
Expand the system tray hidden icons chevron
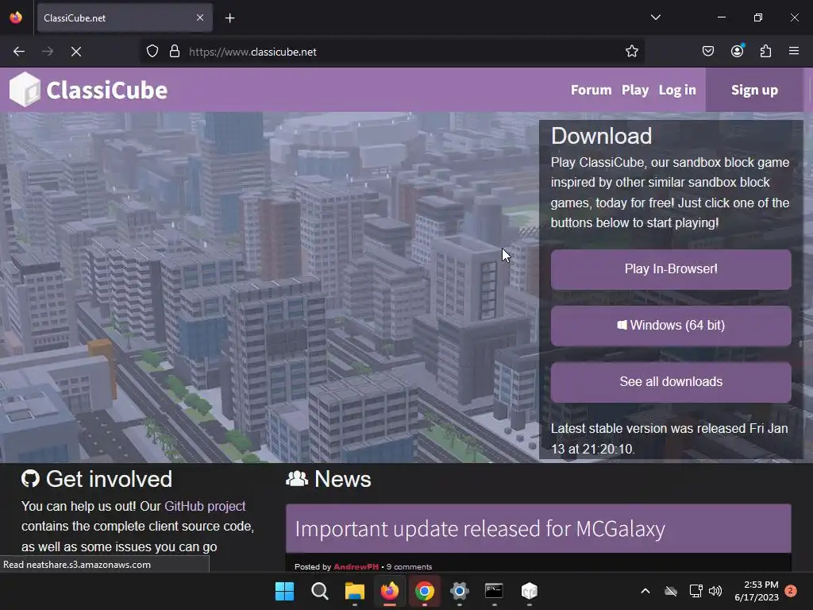[x=645, y=591]
